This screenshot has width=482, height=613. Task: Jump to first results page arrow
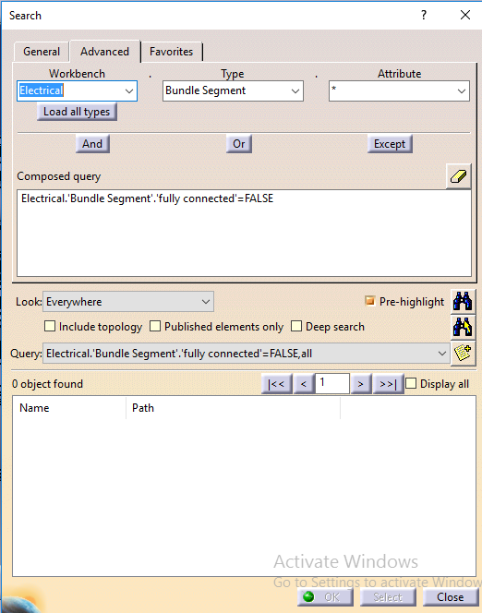click(x=276, y=384)
